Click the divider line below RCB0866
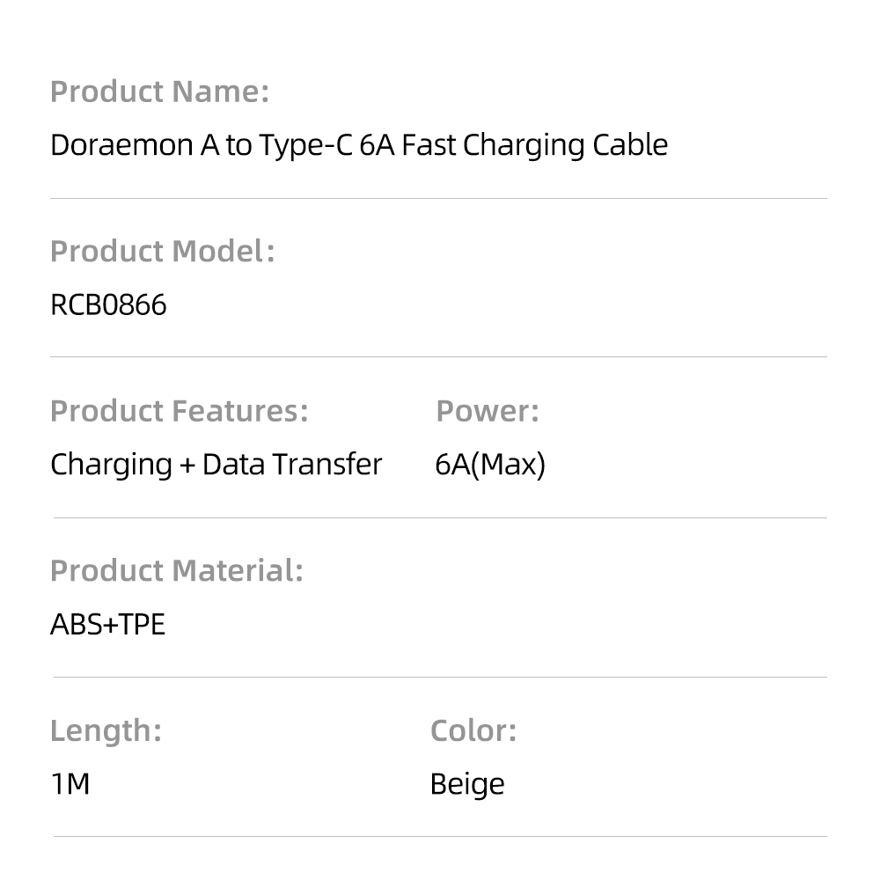The width and height of the screenshot is (880, 880). pyautogui.click(x=438, y=357)
